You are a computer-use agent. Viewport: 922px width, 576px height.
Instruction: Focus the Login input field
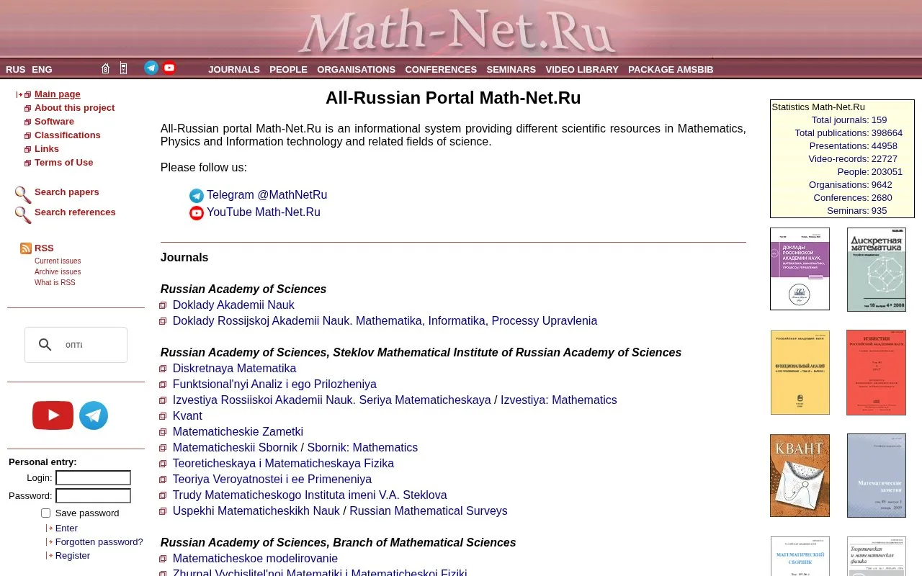93,478
